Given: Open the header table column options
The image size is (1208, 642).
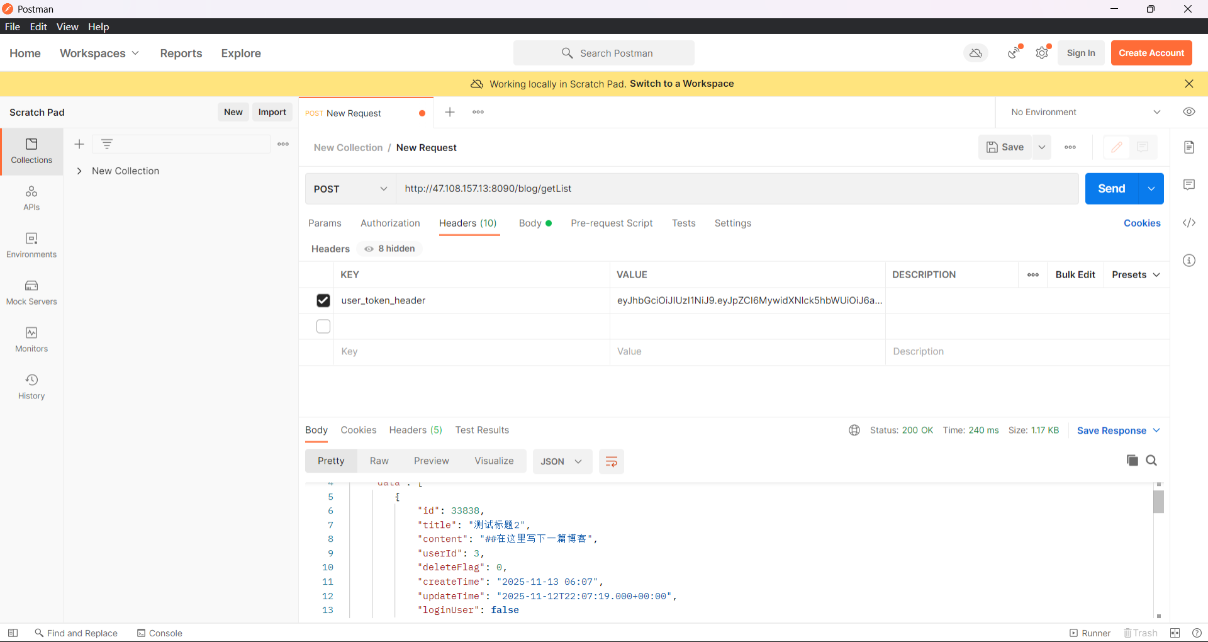Looking at the screenshot, I should 1033,275.
